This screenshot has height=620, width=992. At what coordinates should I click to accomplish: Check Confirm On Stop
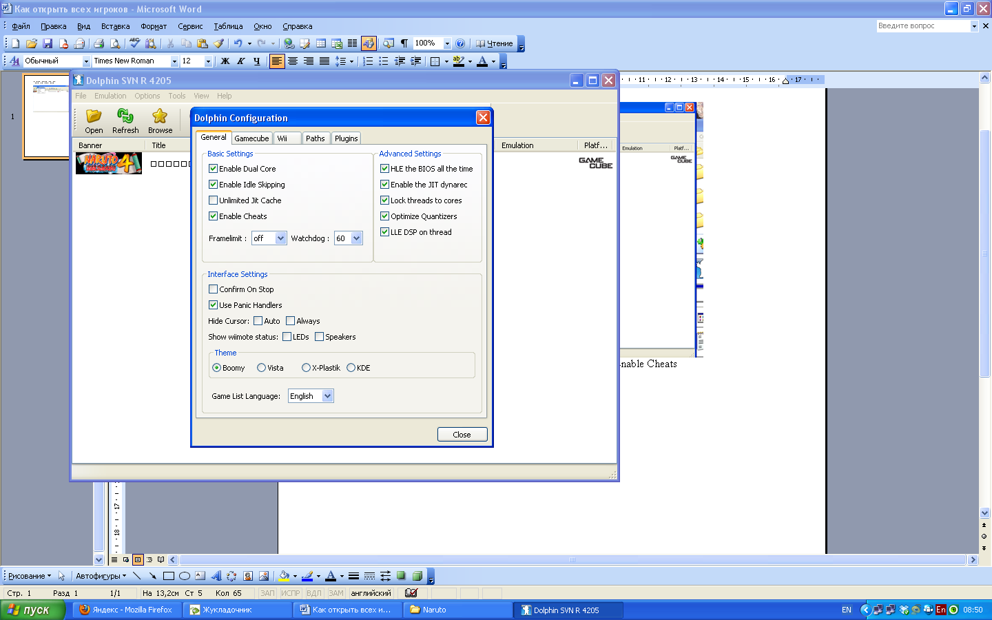(214, 289)
